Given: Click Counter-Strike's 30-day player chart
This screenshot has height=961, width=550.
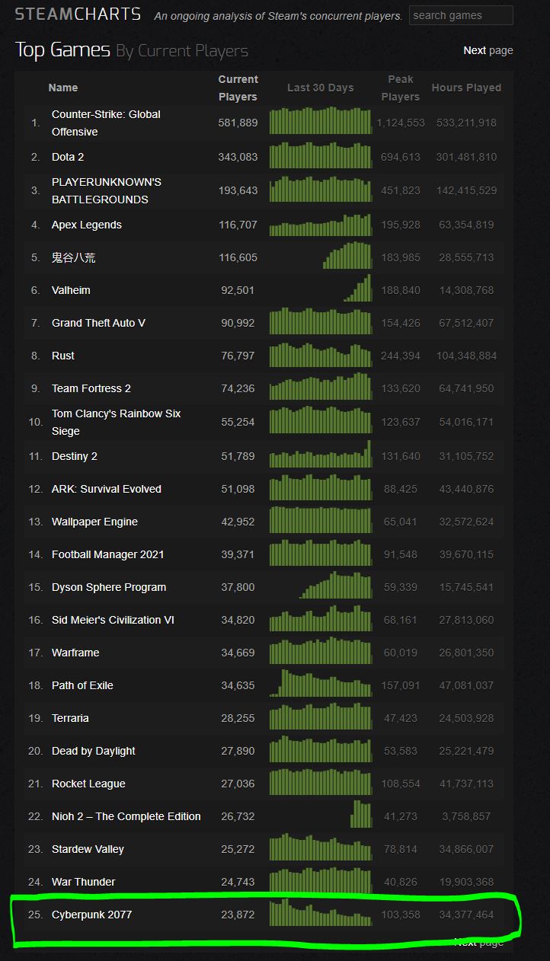Looking at the screenshot, I should pyautogui.click(x=321, y=121).
